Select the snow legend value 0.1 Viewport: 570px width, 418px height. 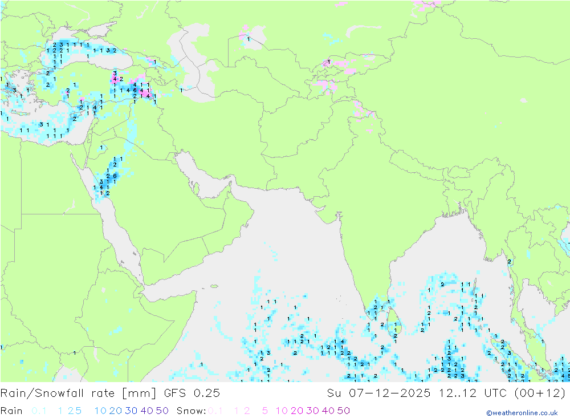pos(215,411)
